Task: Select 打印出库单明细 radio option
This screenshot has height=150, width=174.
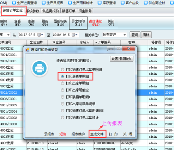Action: [62, 83]
